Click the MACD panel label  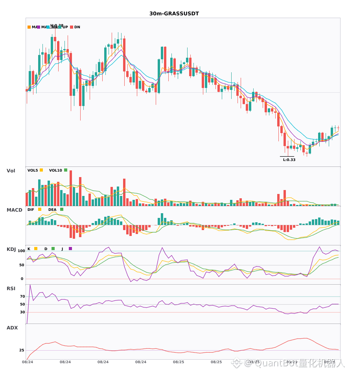click(14, 210)
